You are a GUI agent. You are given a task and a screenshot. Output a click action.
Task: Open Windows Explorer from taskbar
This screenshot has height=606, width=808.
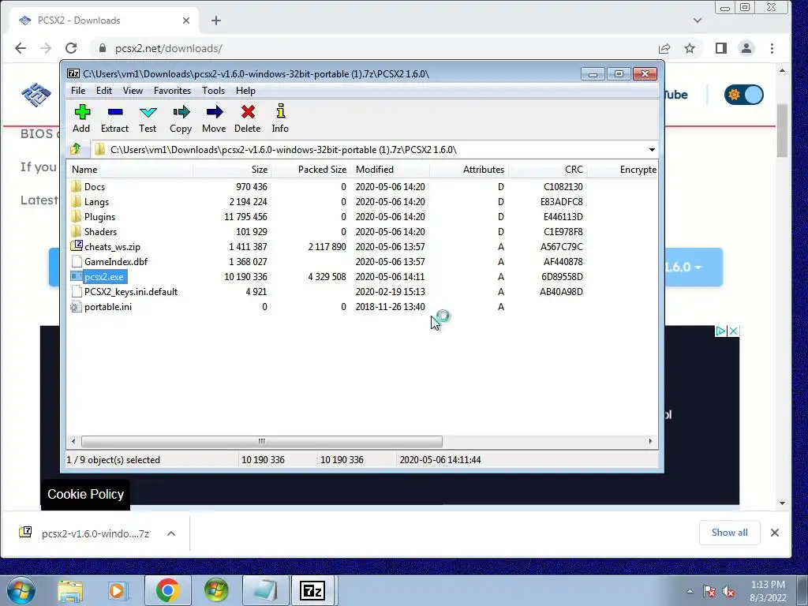70,590
